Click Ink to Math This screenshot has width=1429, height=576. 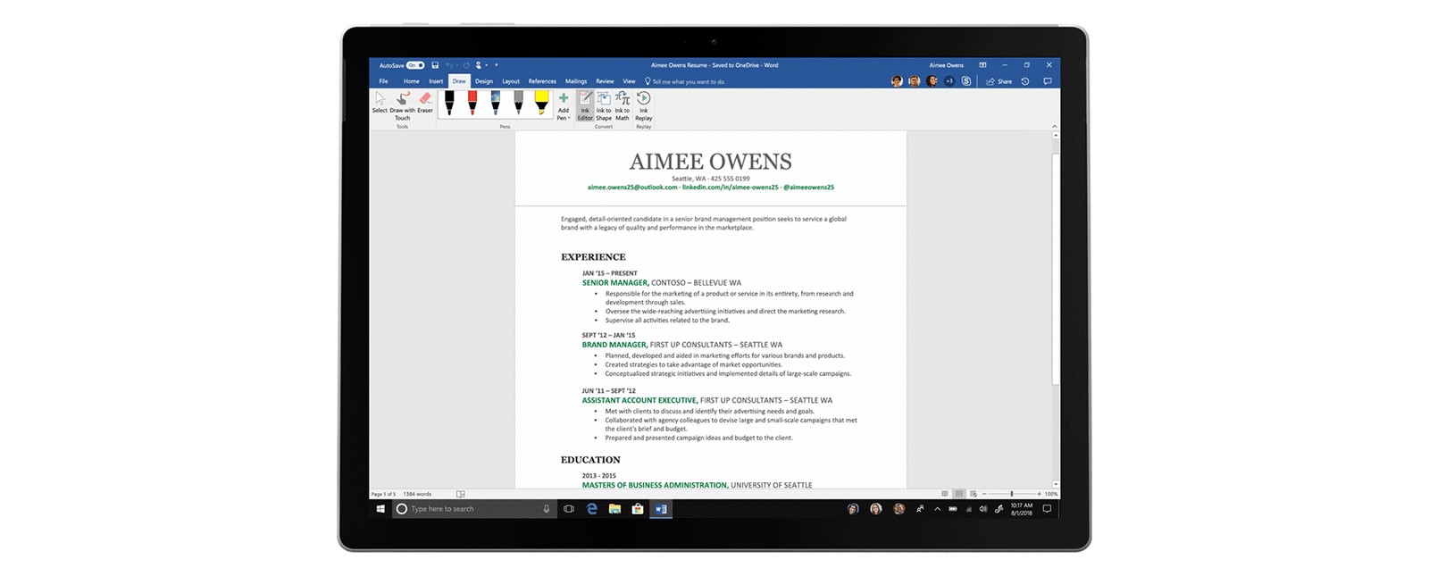pos(623,104)
